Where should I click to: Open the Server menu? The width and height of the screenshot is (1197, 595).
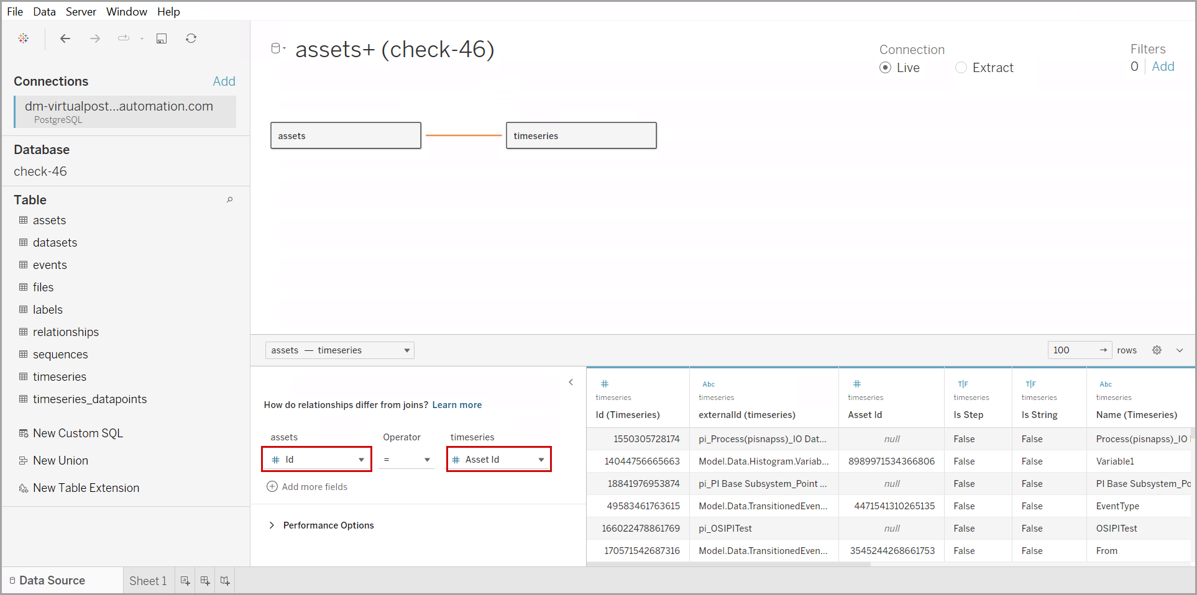click(x=81, y=12)
